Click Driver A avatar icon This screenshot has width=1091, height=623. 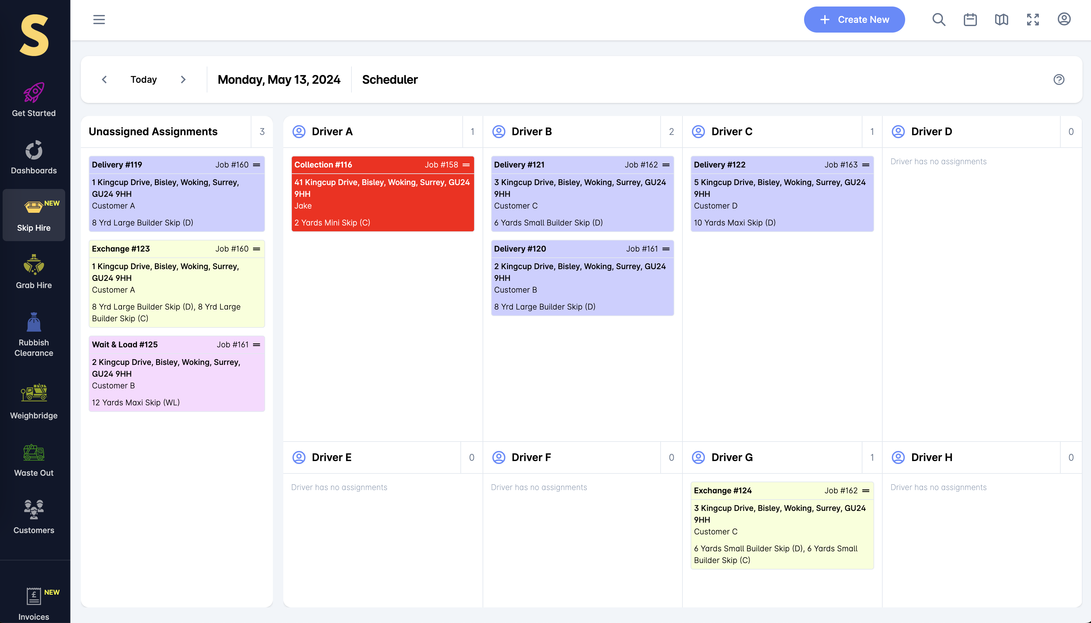[x=299, y=131]
